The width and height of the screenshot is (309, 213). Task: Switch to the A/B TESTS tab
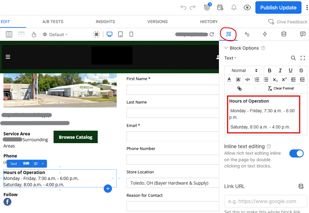[x=53, y=22]
